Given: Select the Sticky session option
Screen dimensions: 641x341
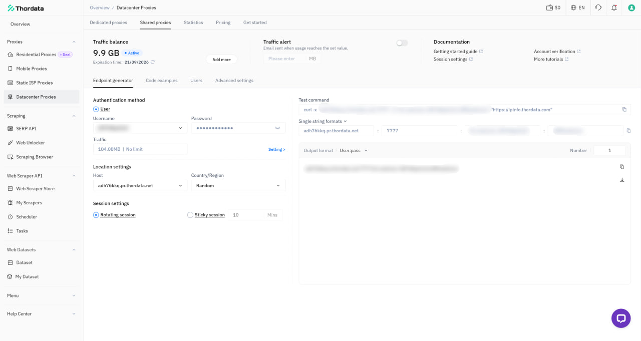Looking at the screenshot, I should pos(206,215).
